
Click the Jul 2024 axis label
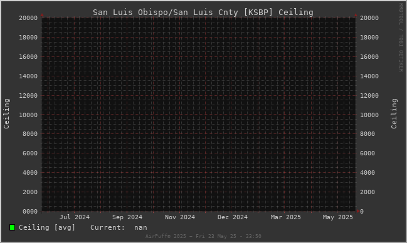(75, 217)
